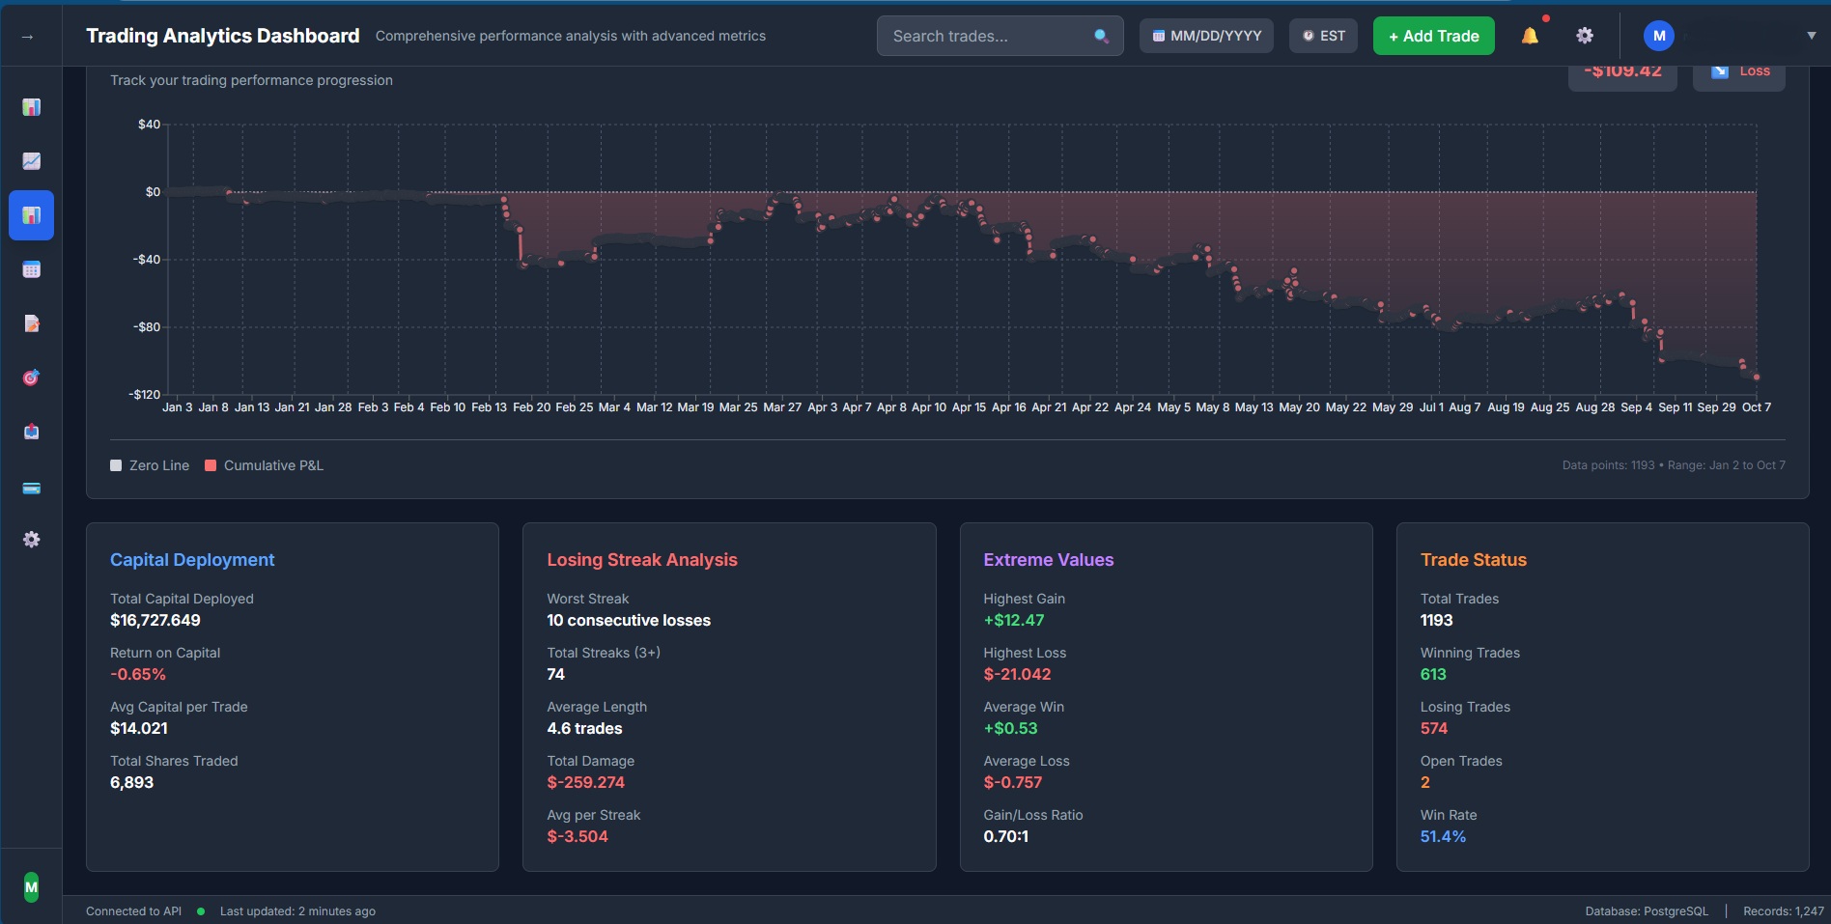Toggle the Zero Line legend item
The width and height of the screenshot is (1831, 924).
point(150,465)
